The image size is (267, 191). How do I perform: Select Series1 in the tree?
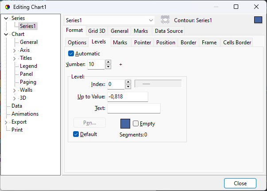coord(28,26)
